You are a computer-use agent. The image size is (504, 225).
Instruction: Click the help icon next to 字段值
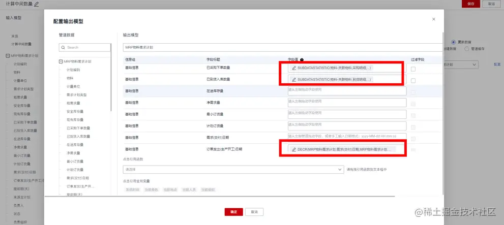302,60
